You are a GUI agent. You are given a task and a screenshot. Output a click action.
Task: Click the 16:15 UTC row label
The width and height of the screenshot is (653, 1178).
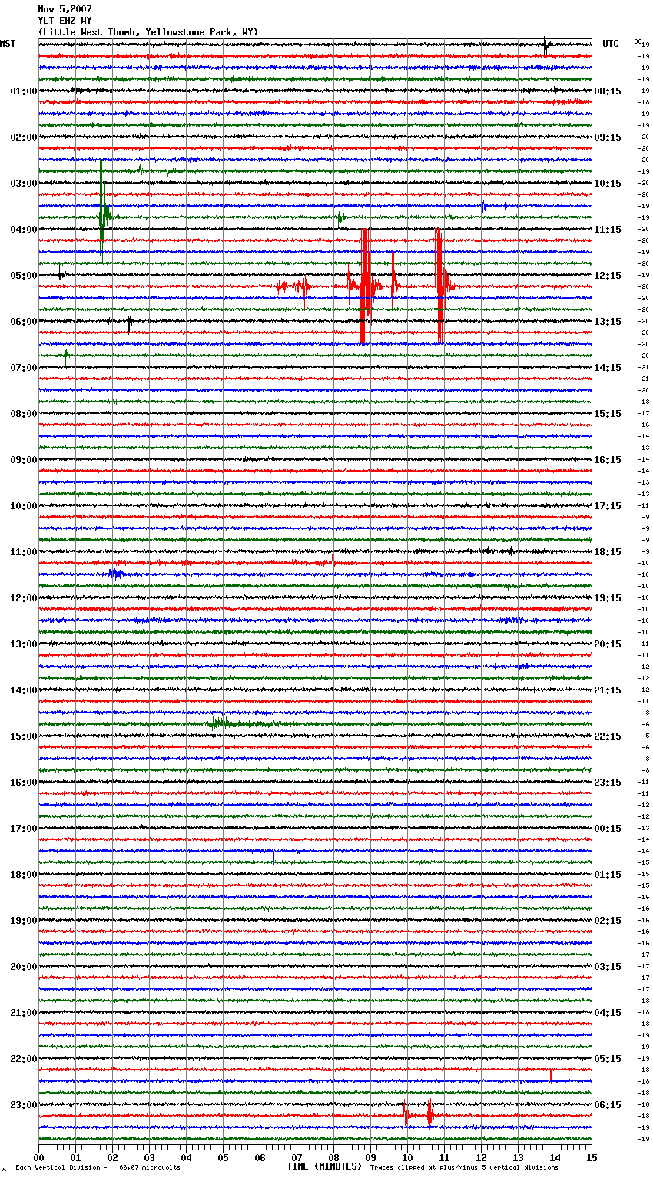coord(608,460)
